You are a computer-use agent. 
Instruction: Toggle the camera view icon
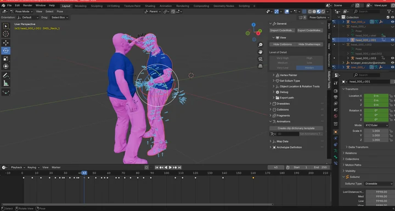coord(260,59)
